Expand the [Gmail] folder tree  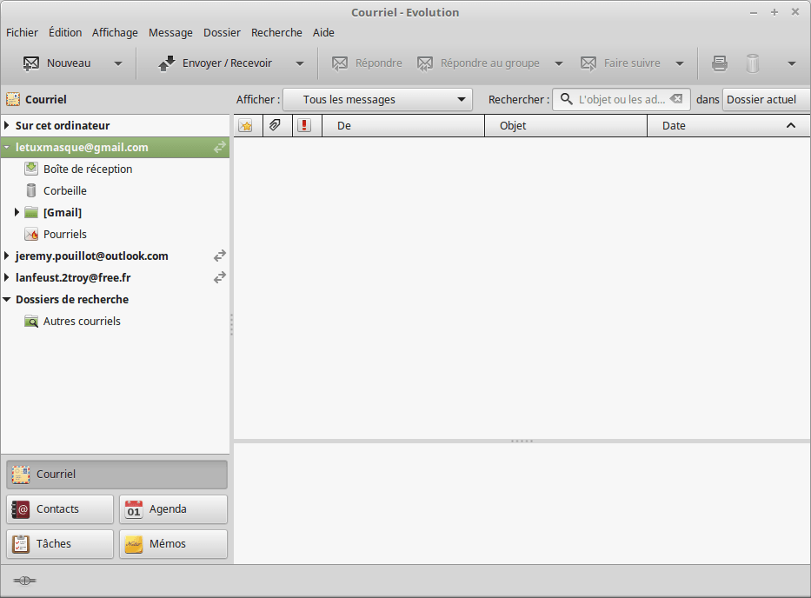pos(17,212)
